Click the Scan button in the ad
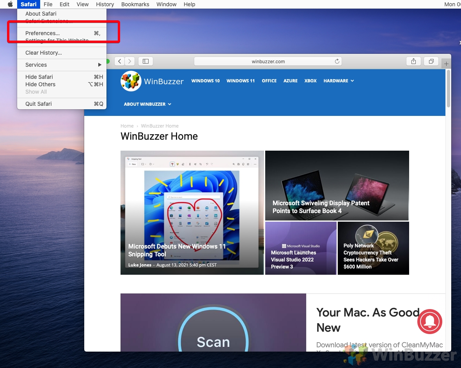Image resolution: width=461 pixels, height=368 pixels. click(x=213, y=342)
